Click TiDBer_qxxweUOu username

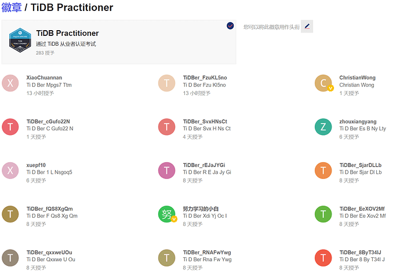pyautogui.click(x=49, y=253)
